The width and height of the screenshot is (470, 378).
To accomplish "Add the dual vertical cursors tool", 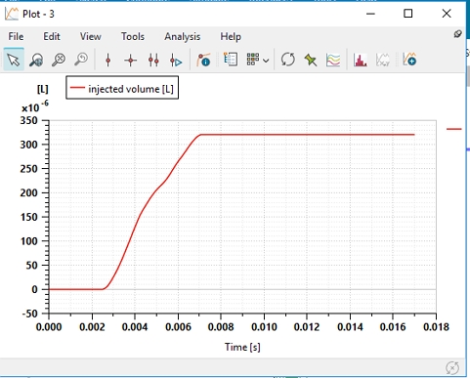I will tap(153, 61).
